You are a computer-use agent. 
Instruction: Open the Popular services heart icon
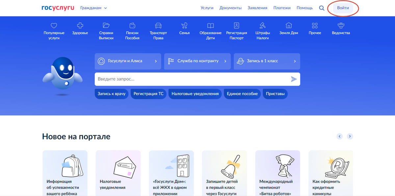pyautogui.click(x=54, y=25)
